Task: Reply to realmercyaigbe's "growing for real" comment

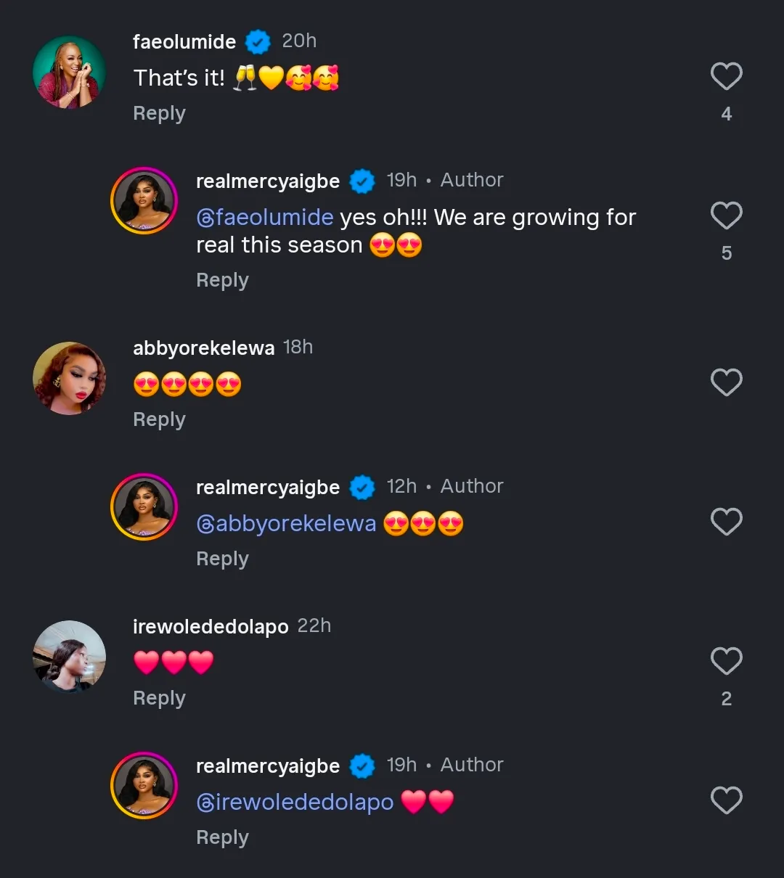Action: pyautogui.click(x=222, y=280)
